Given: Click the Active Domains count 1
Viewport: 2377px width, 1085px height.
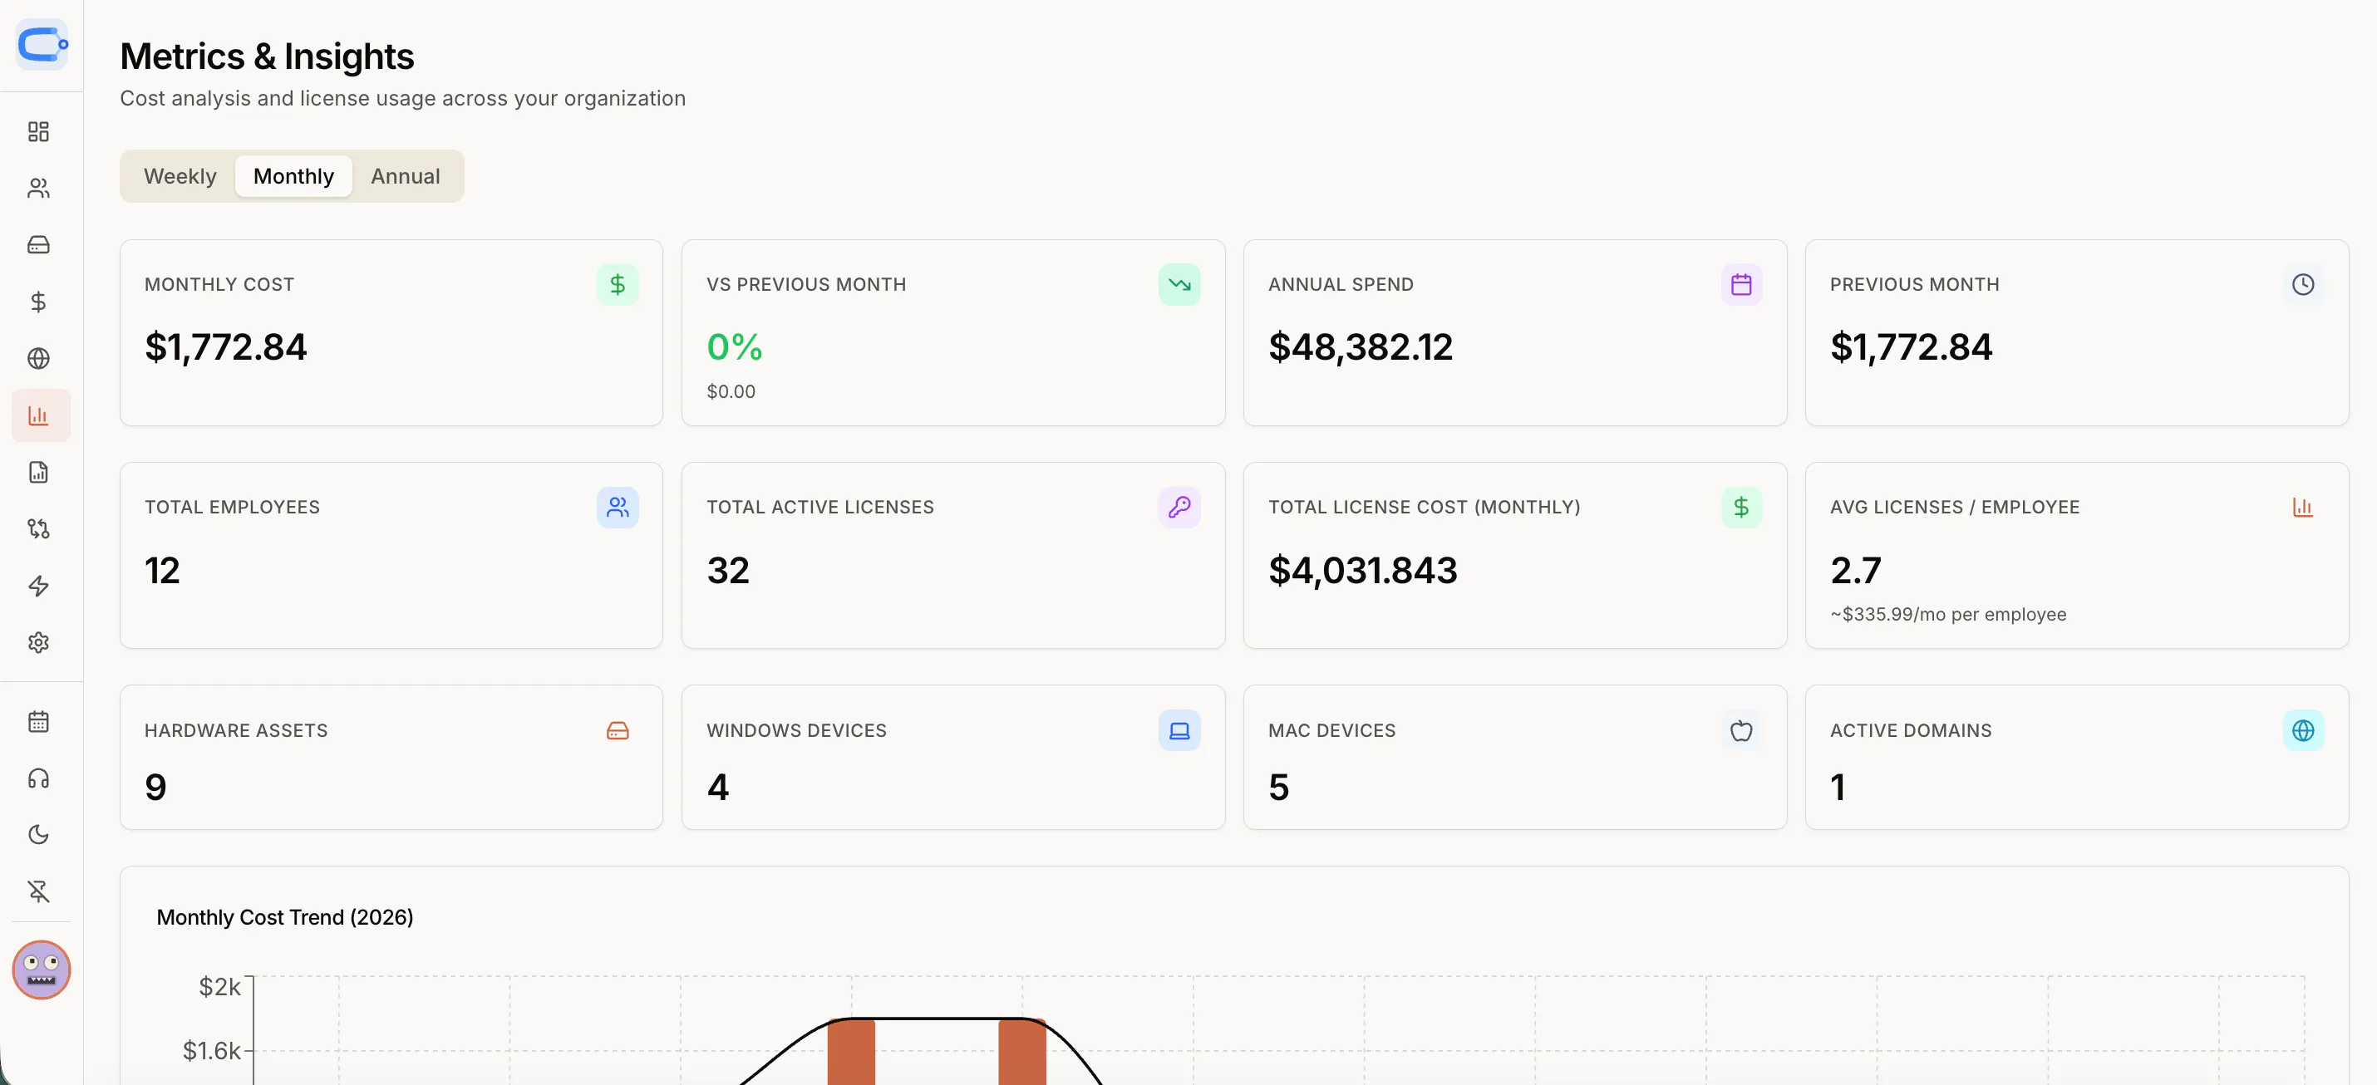Looking at the screenshot, I should [x=1838, y=787].
